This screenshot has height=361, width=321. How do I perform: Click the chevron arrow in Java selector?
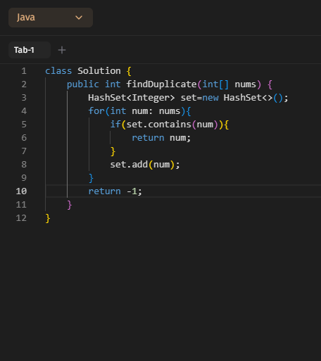click(x=79, y=18)
